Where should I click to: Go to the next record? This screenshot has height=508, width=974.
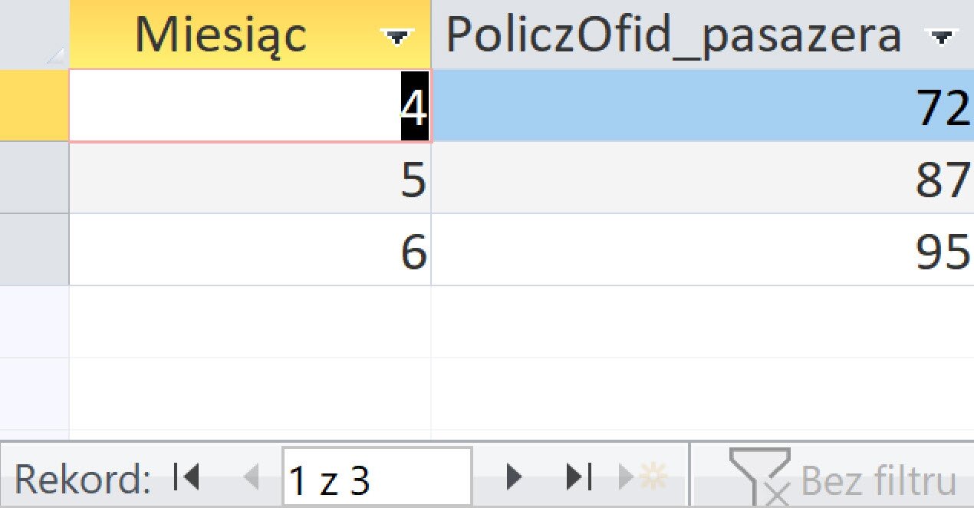tap(514, 478)
